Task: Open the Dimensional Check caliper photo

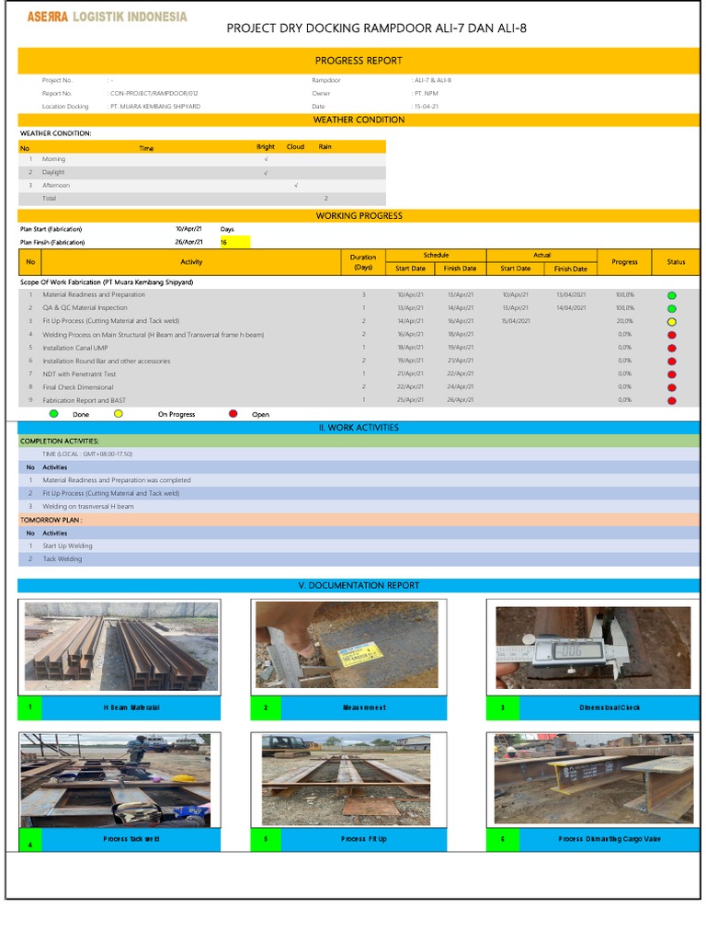Action: click(593, 648)
